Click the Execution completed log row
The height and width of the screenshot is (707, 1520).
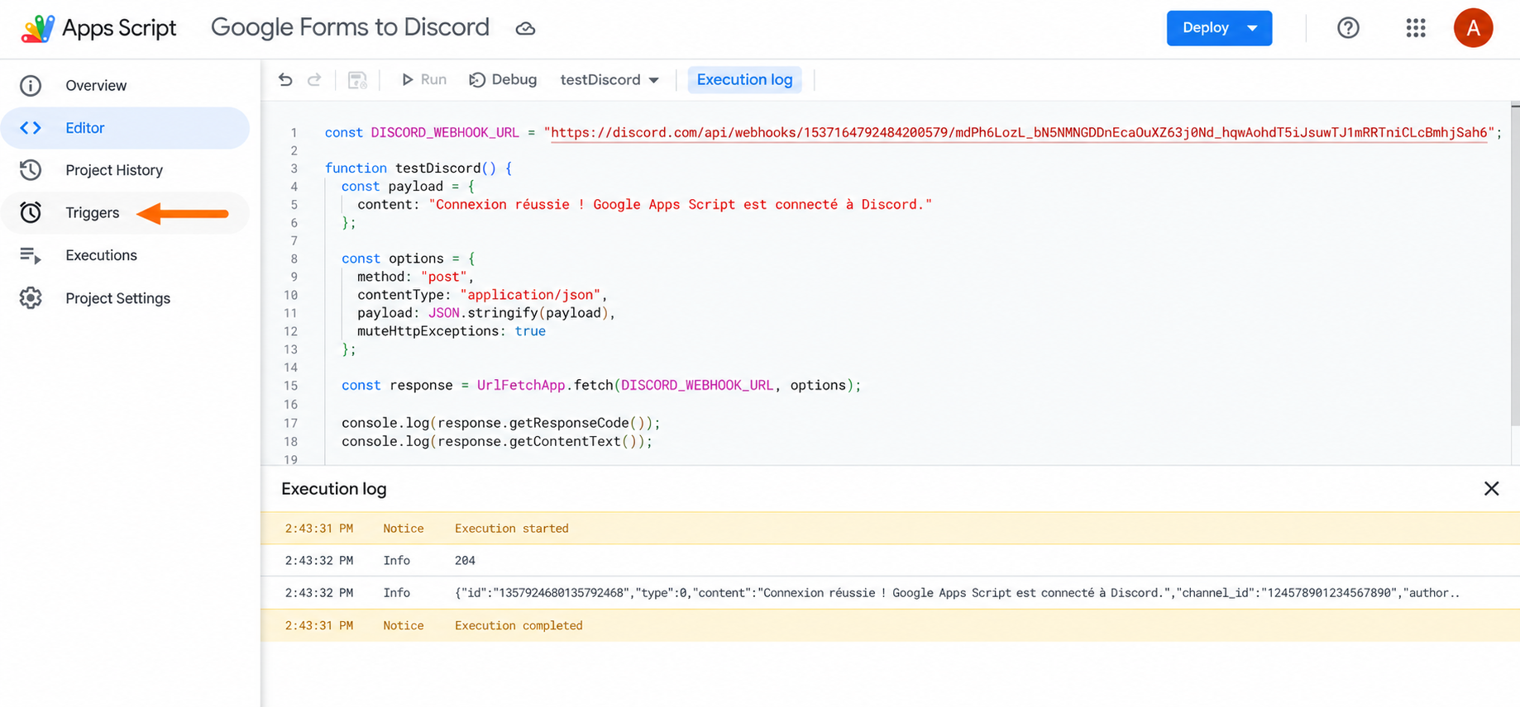click(x=890, y=626)
